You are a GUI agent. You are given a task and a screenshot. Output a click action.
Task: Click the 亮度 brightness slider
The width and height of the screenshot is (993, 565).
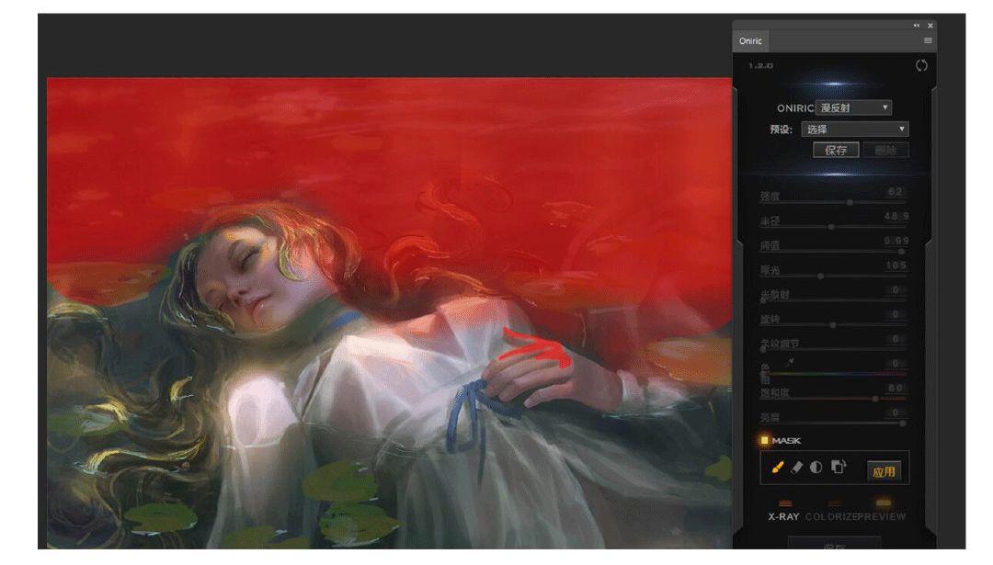833,424
